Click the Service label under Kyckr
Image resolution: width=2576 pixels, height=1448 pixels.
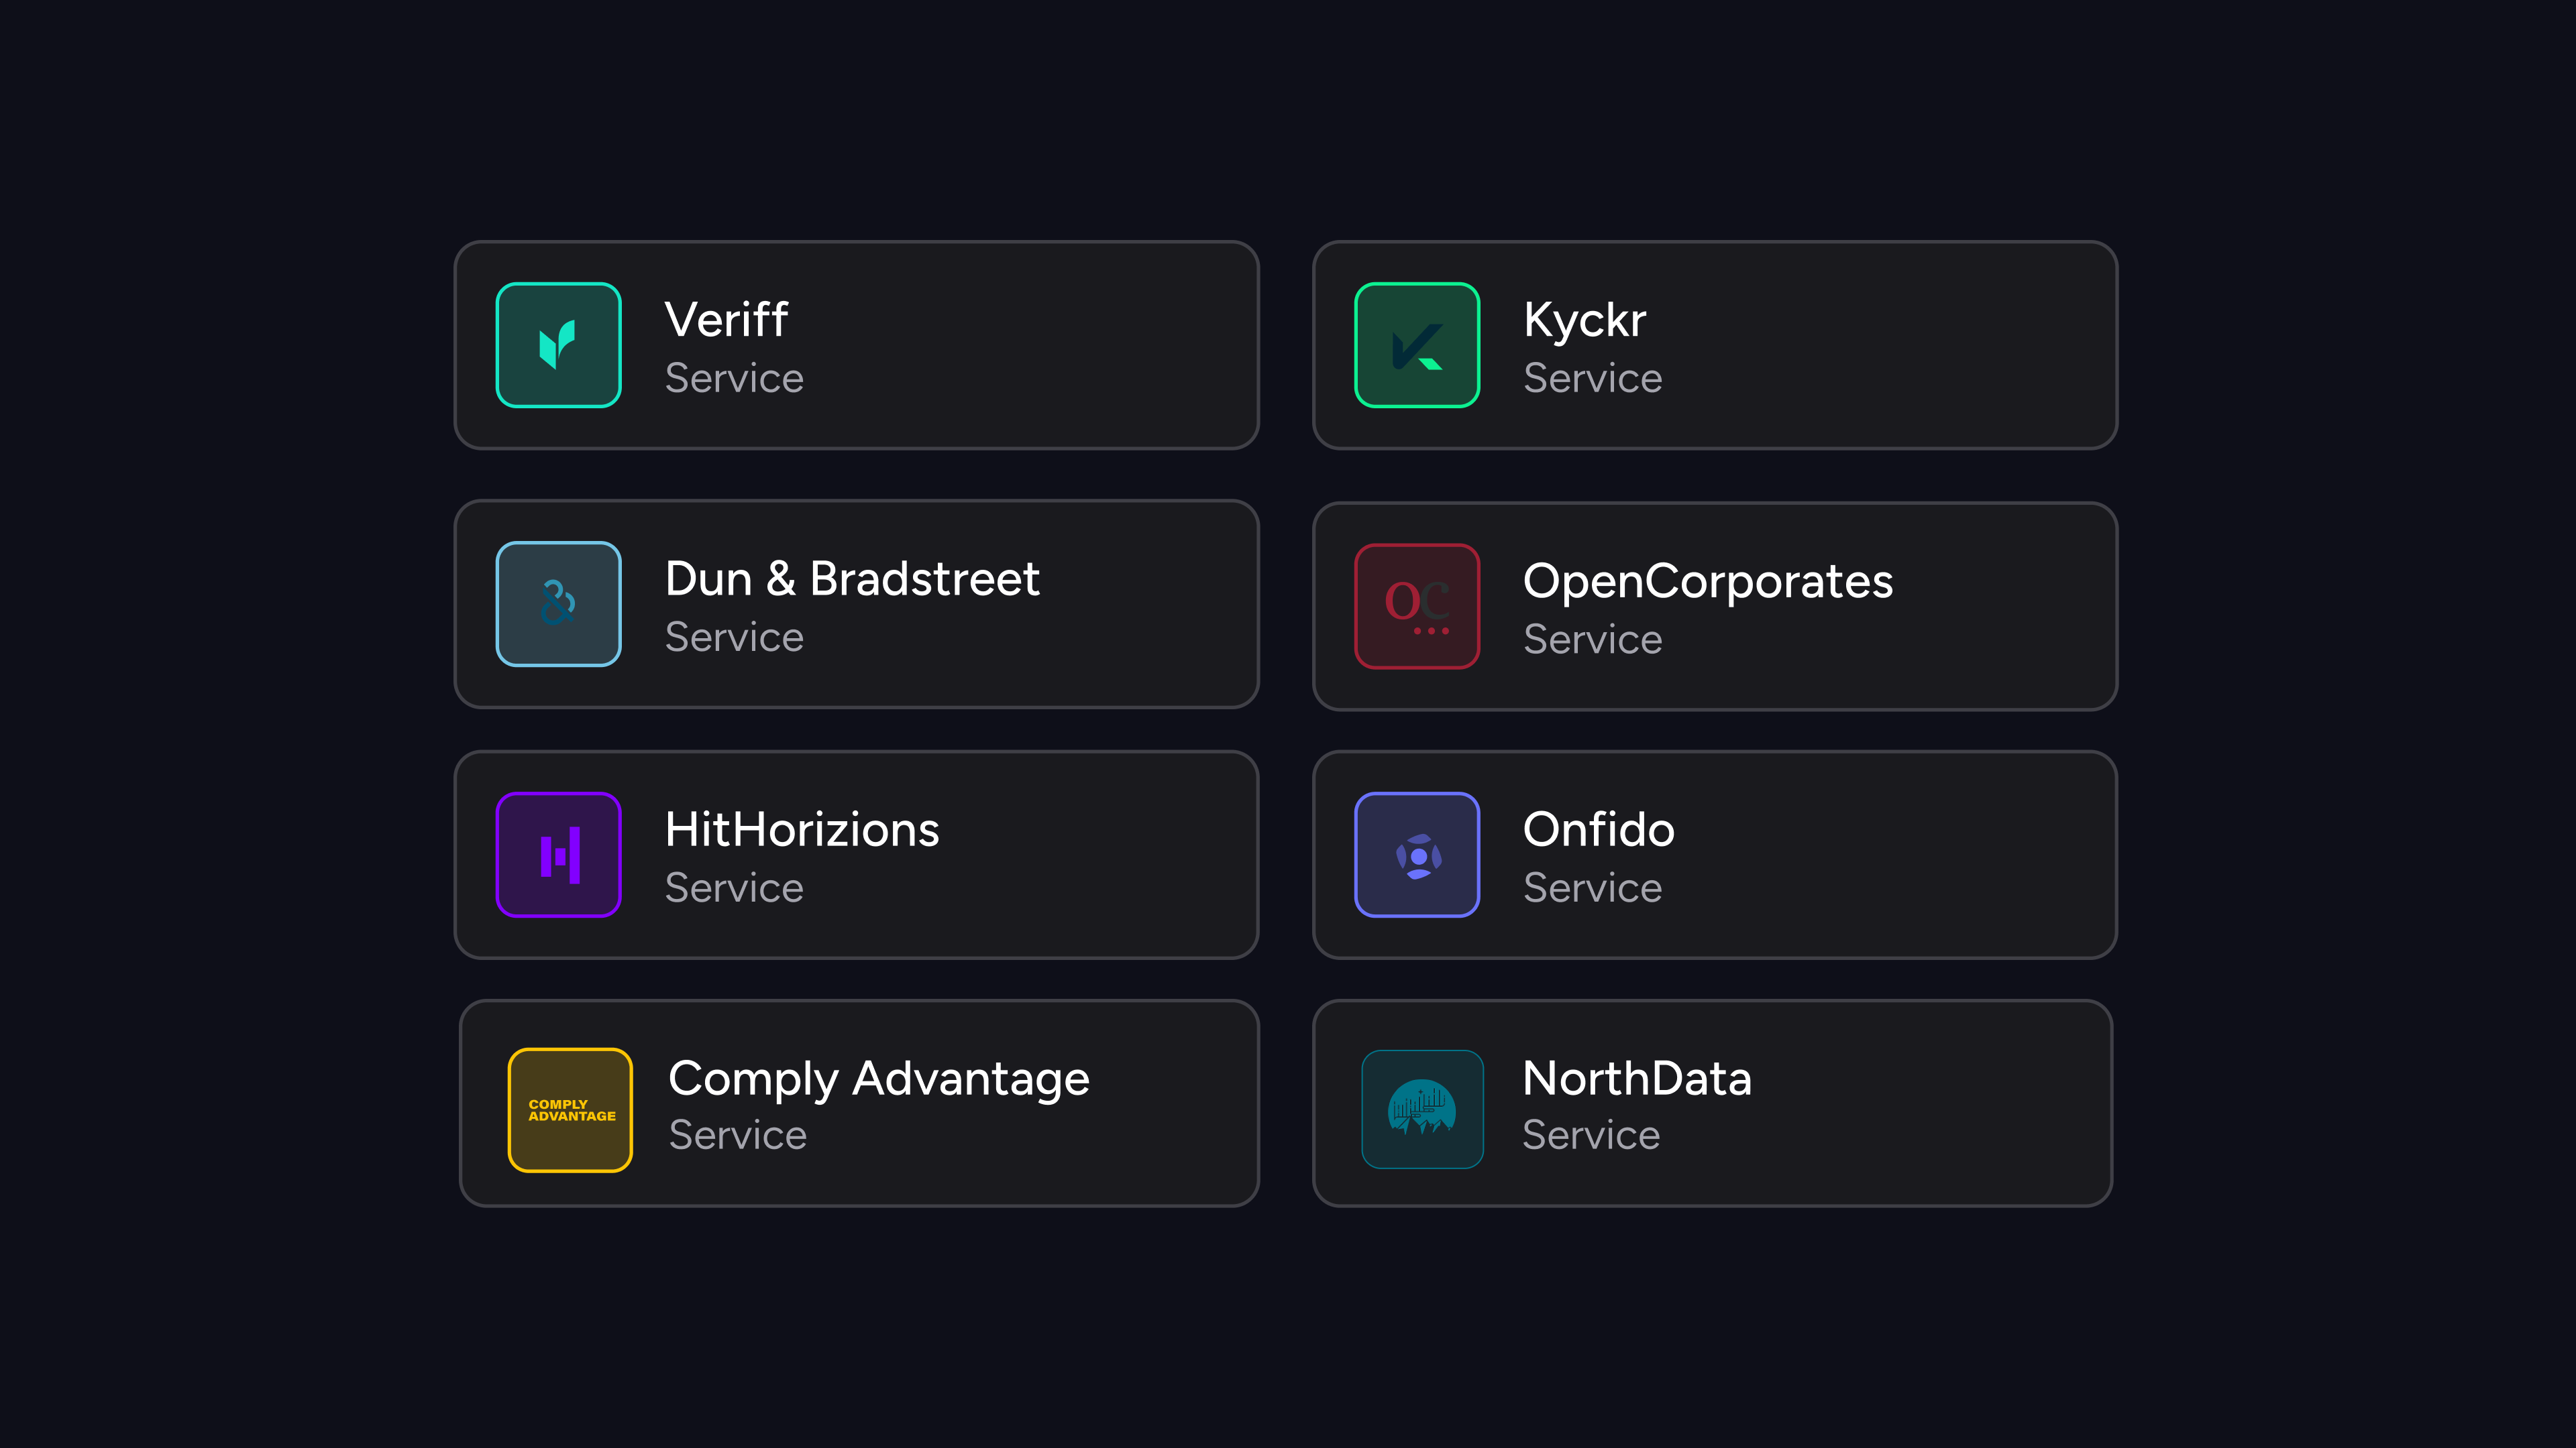coord(1593,377)
